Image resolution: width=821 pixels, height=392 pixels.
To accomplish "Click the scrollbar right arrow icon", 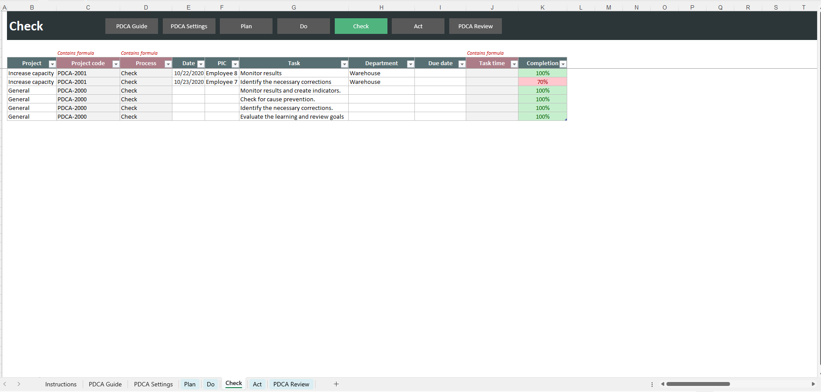I will click(x=813, y=384).
